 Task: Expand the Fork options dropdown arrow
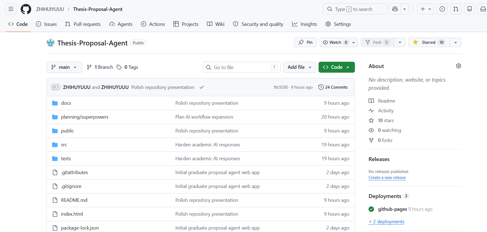[x=400, y=42]
